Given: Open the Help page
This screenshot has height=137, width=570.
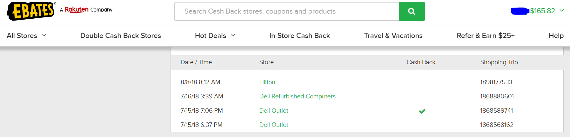Looking at the screenshot, I should [556, 35].
